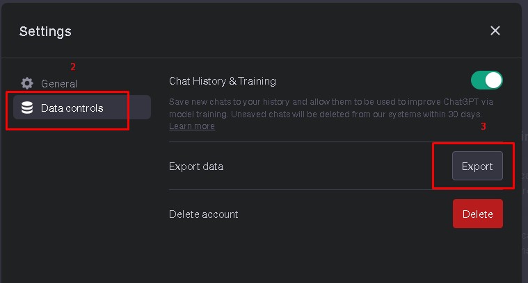Select the Export data row label
The width and height of the screenshot is (528, 283).
(x=196, y=166)
